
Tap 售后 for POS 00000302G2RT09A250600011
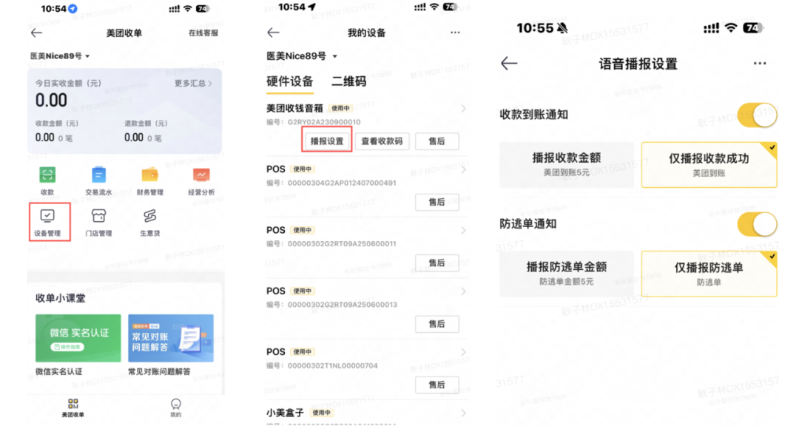[436, 263]
